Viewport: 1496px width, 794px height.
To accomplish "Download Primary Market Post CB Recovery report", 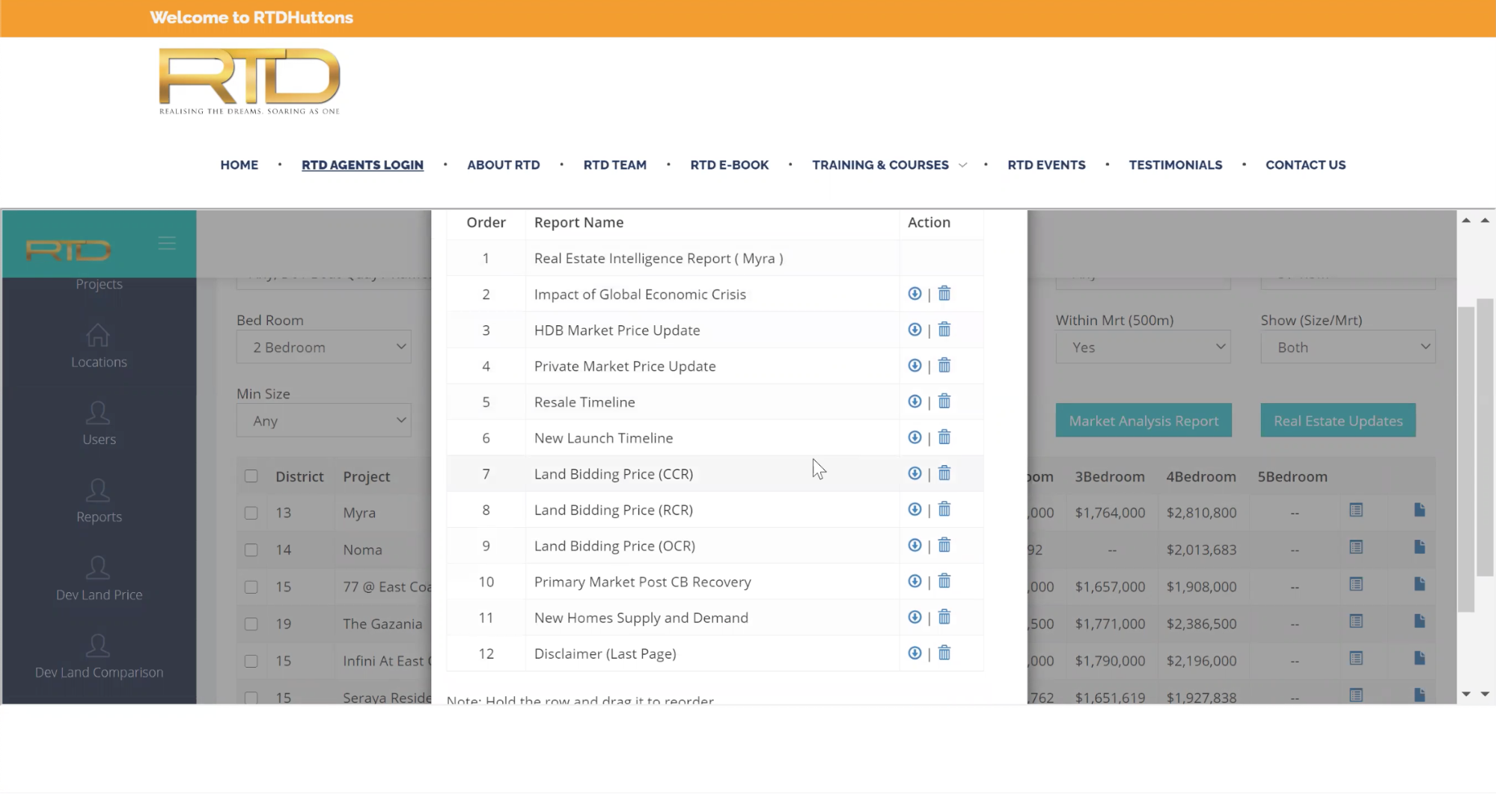I will tap(915, 581).
